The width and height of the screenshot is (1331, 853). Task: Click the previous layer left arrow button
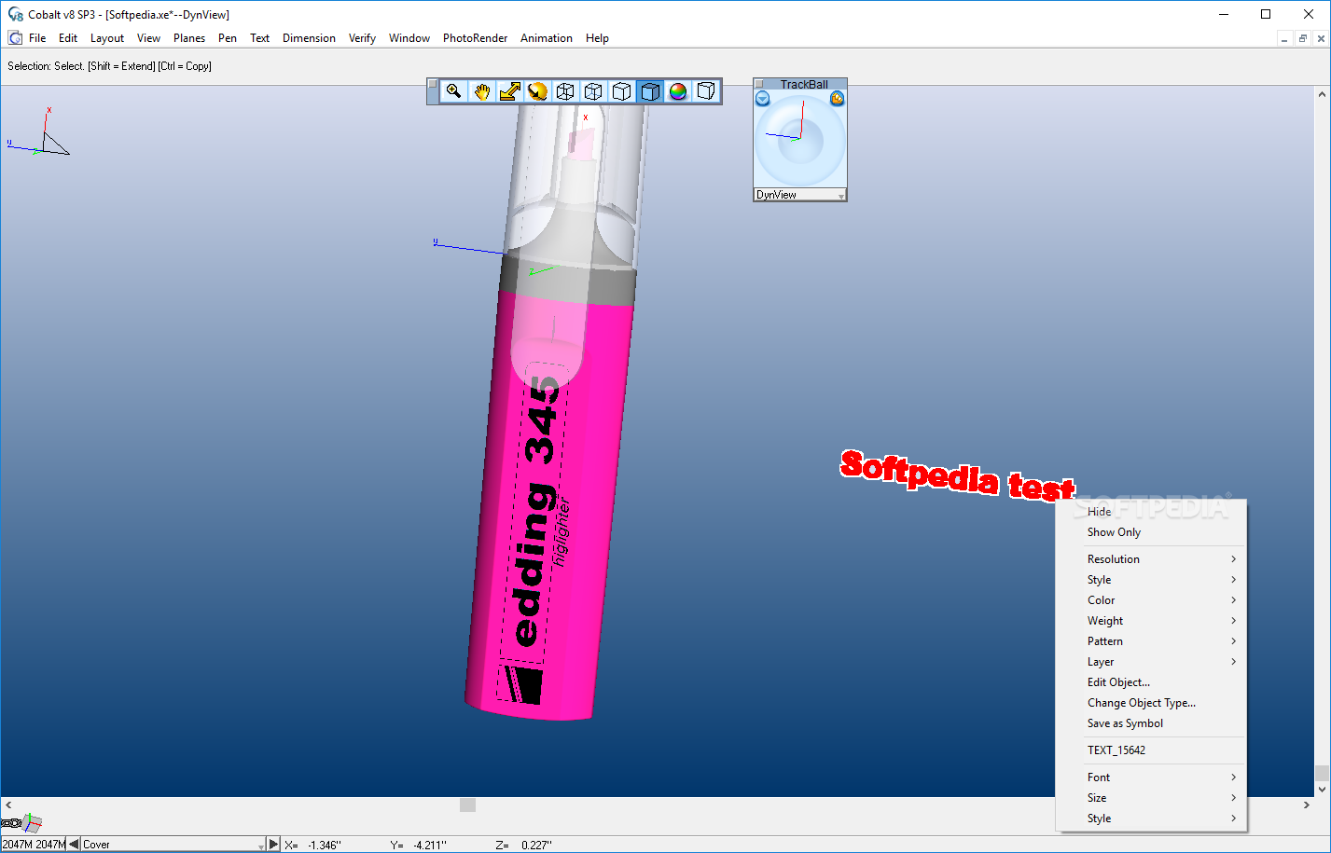tap(74, 845)
